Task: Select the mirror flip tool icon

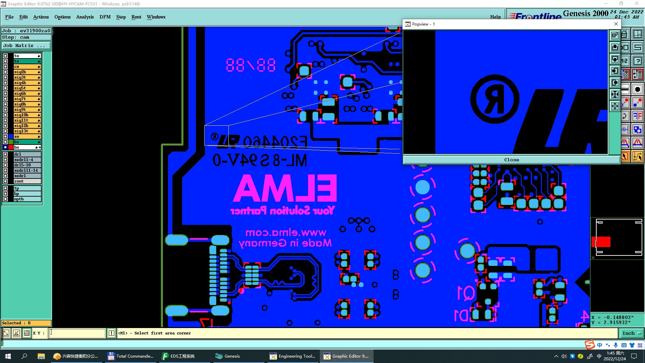Action: [638, 116]
